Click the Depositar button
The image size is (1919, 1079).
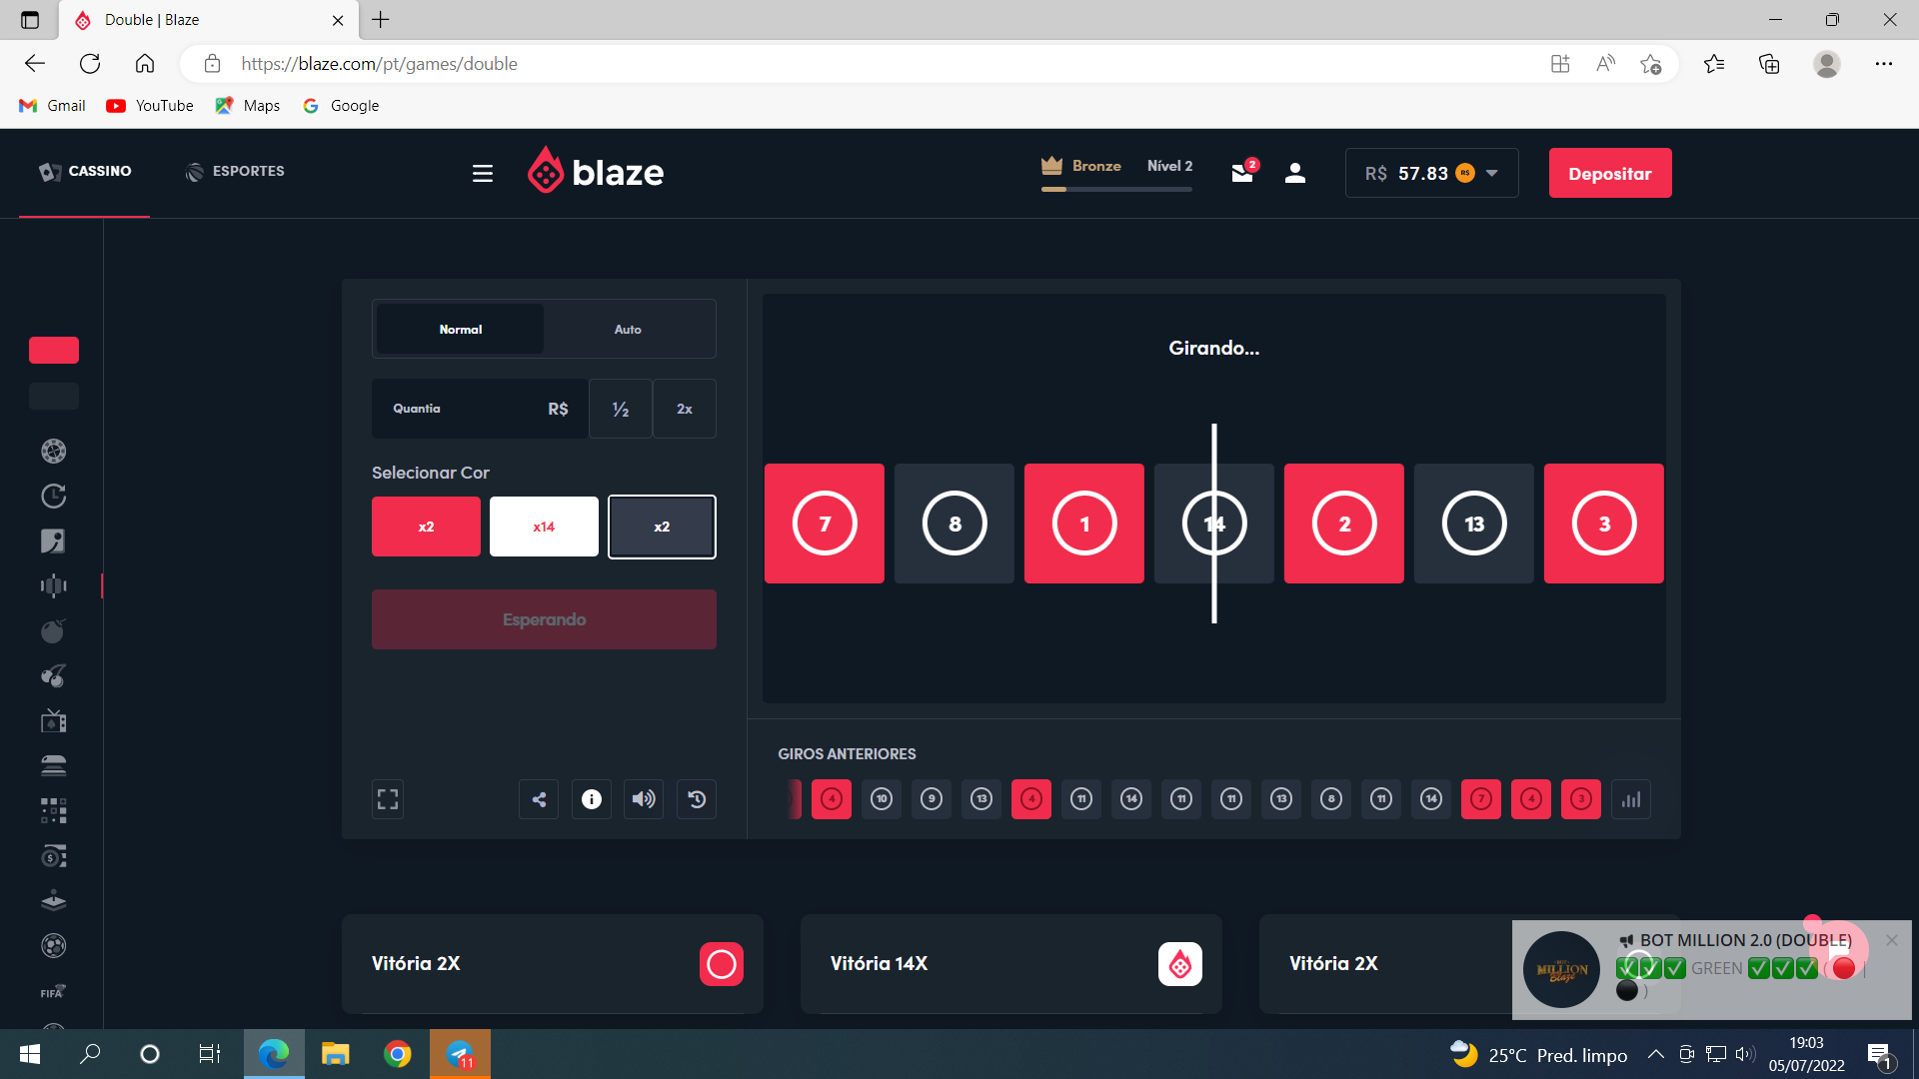coord(1610,173)
